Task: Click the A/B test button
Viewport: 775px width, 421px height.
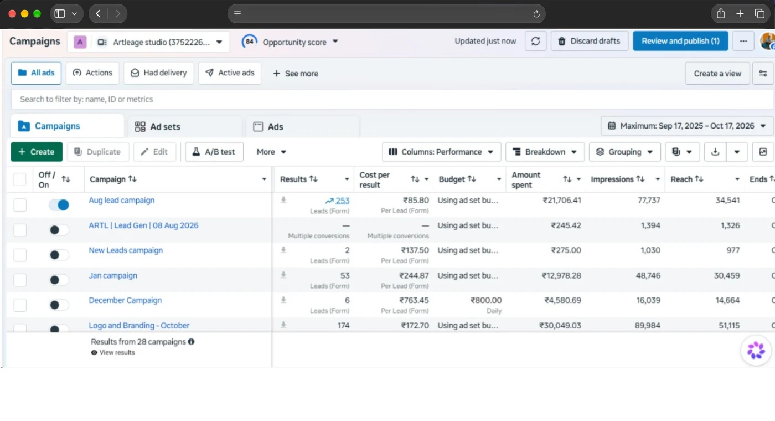Action: [214, 152]
